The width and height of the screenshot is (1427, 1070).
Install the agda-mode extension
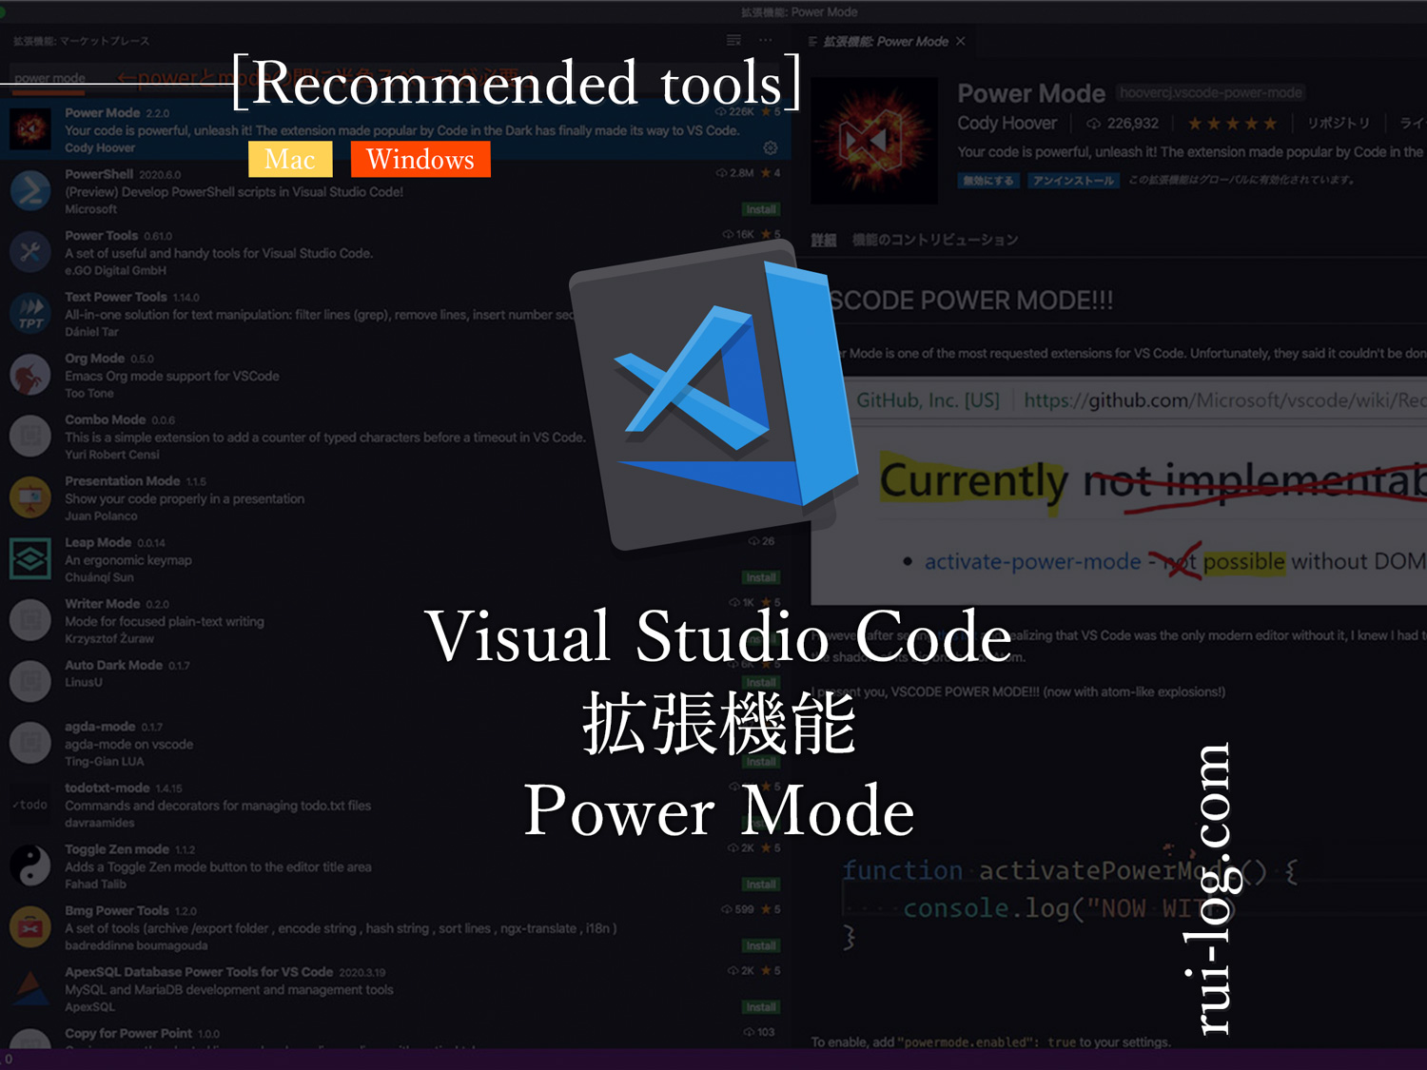(760, 762)
